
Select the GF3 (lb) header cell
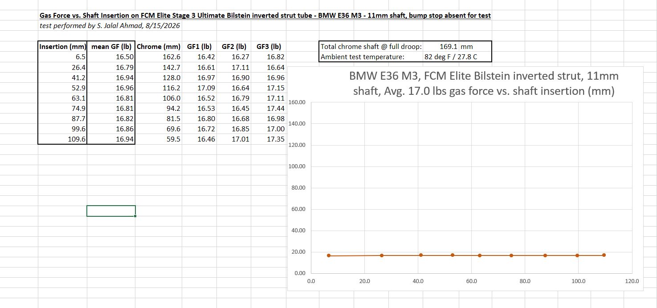269,46
